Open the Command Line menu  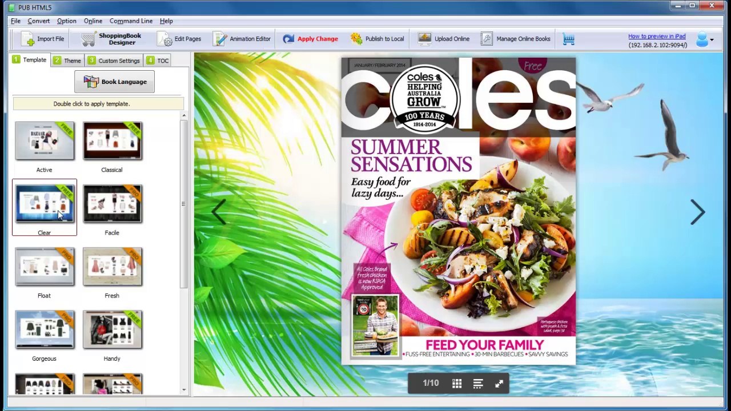click(x=131, y=21)
